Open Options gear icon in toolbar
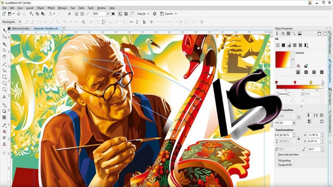Viewport: 333px width, 187px height. (x=154, y=14)
